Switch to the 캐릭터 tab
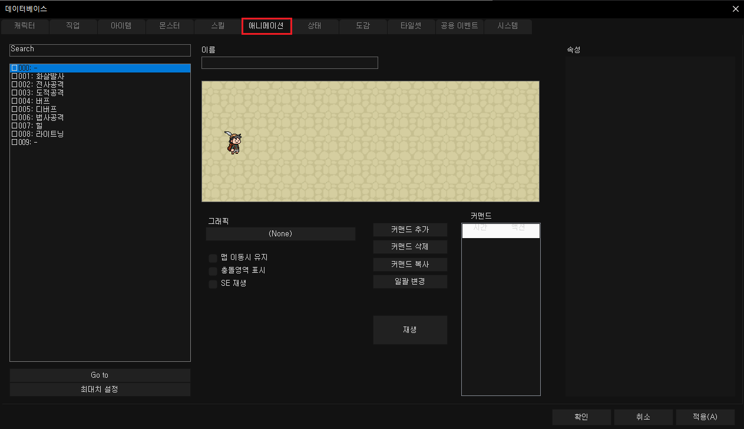 (24, 26)
